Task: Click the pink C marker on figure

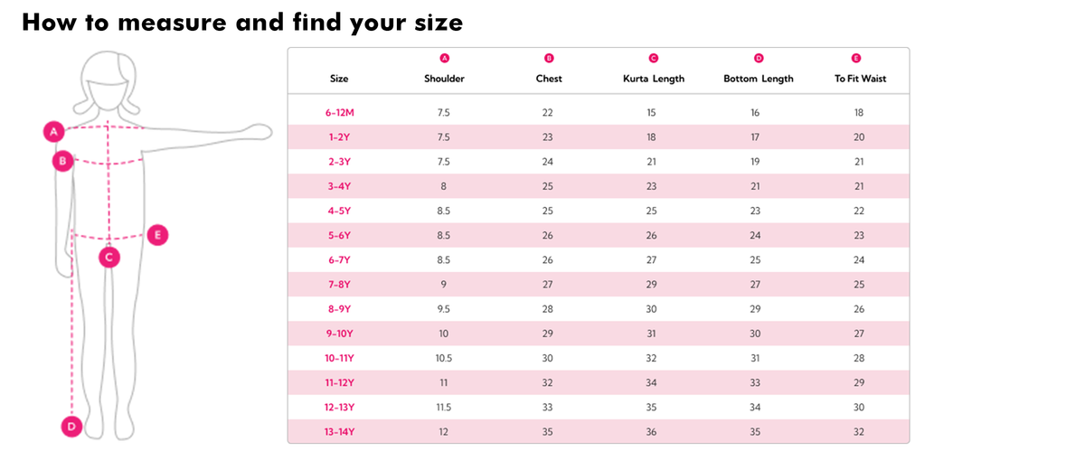Action: 108,258
